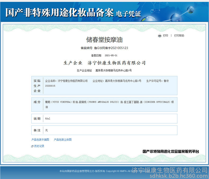
Task: Click the filing date 2021-05-31
Action: (111, 56)
